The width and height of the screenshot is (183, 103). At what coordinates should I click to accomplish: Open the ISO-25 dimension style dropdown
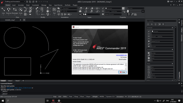69,11
